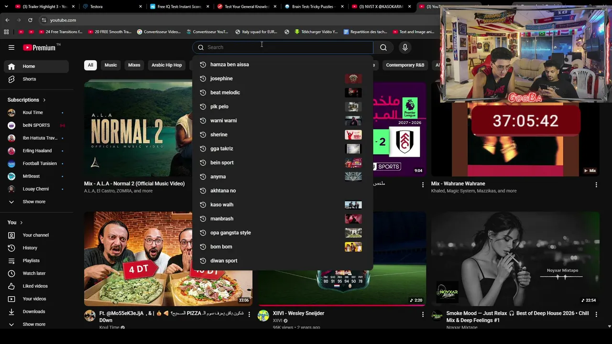Open the apps grid in the bookmarks bar

pyautogui.click(x=6, y=32)
